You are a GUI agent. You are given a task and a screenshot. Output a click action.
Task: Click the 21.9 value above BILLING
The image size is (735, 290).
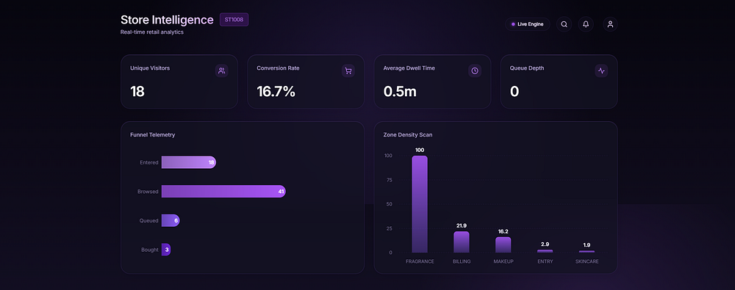[462, 226]
